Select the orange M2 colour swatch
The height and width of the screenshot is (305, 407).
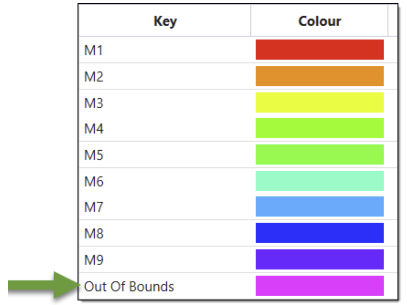pos(319,76)
